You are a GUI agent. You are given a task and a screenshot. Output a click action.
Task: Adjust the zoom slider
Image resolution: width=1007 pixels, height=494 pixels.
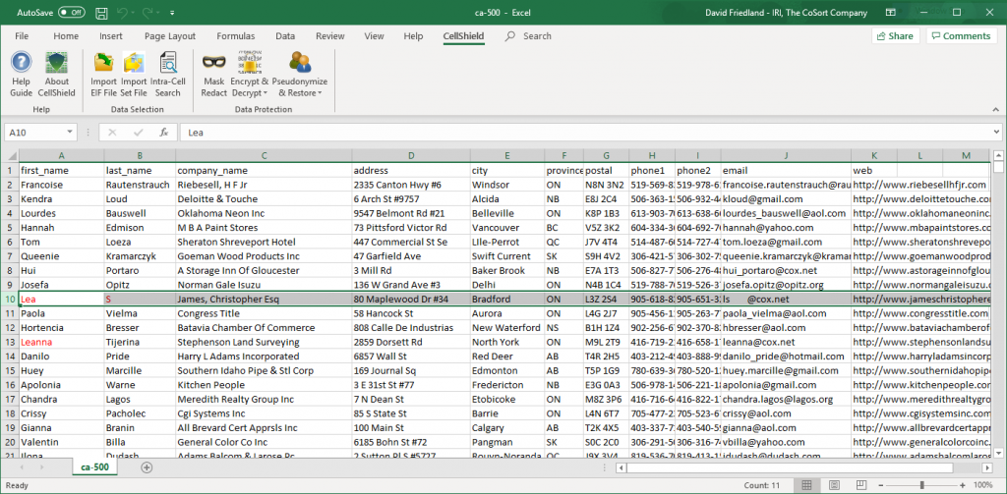tap(922, 484)
